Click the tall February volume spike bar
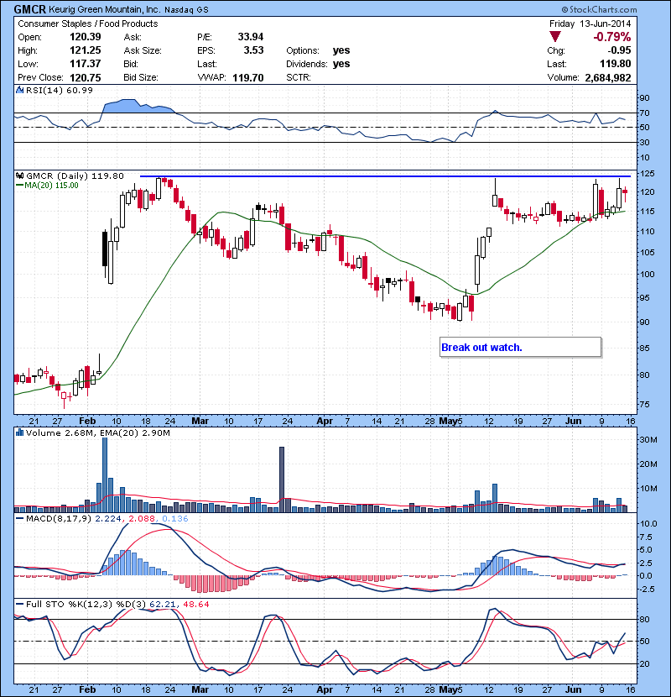Image resolution: width=671 pixels, height=697 pixels. point(105,474)
